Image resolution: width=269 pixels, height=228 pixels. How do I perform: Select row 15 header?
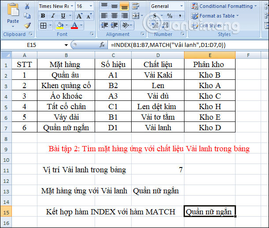tap(6, 213)
